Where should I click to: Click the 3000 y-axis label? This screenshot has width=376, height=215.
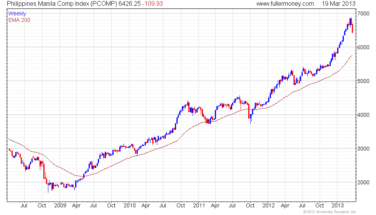click(363, 149)
